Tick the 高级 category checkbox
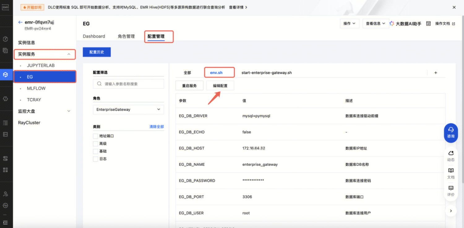Screen dimensions: 464x228 click(95, 144)
